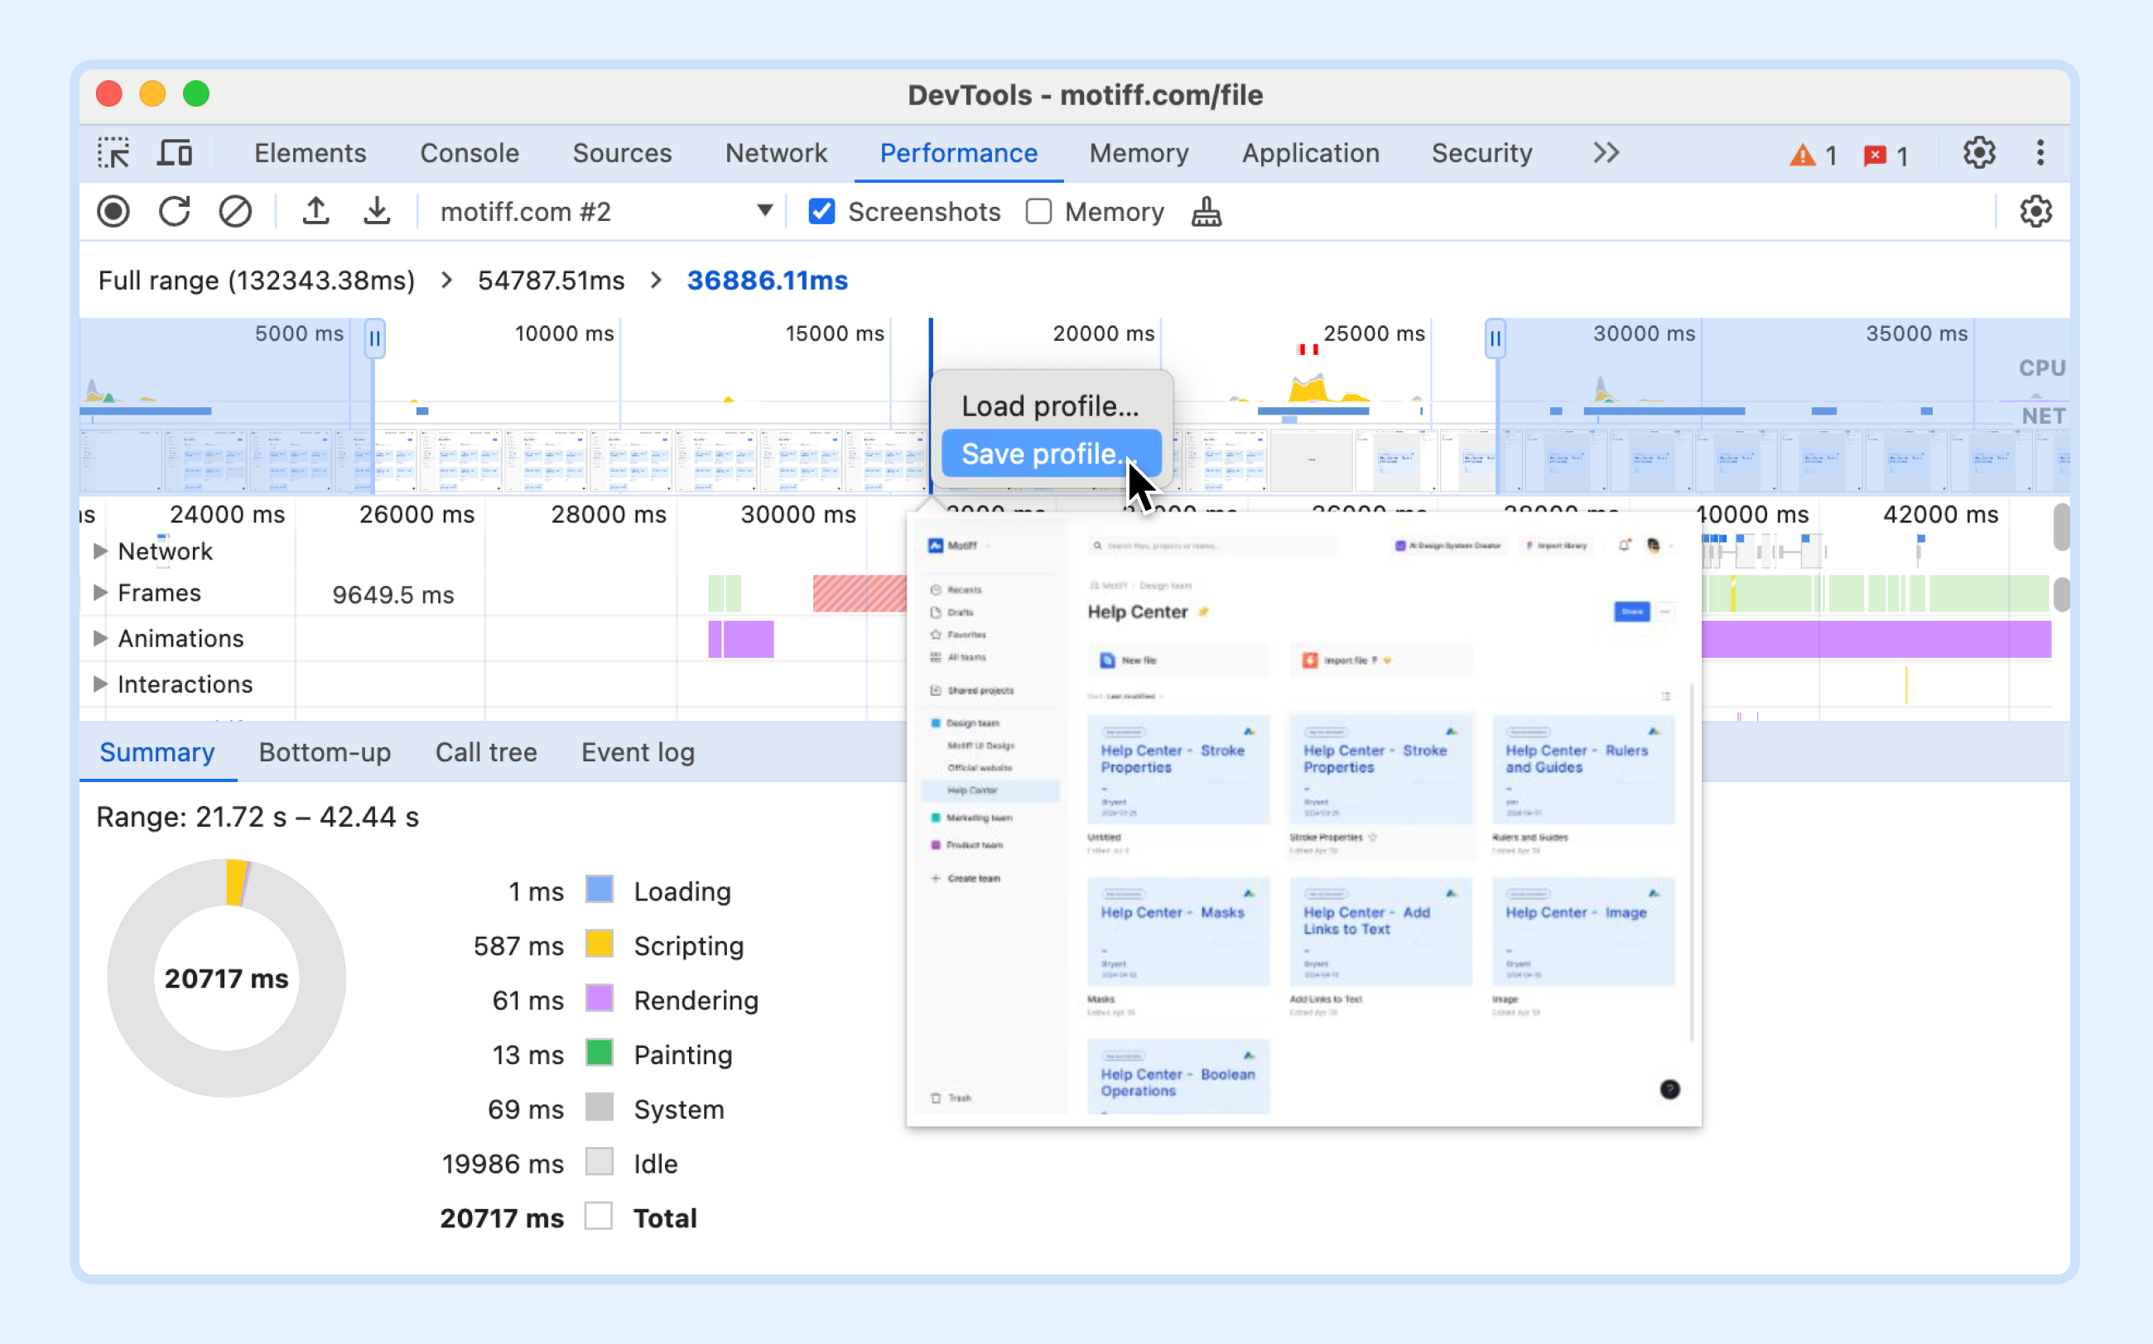Enable the Memory checkbox

click(x=1038, y=212)
